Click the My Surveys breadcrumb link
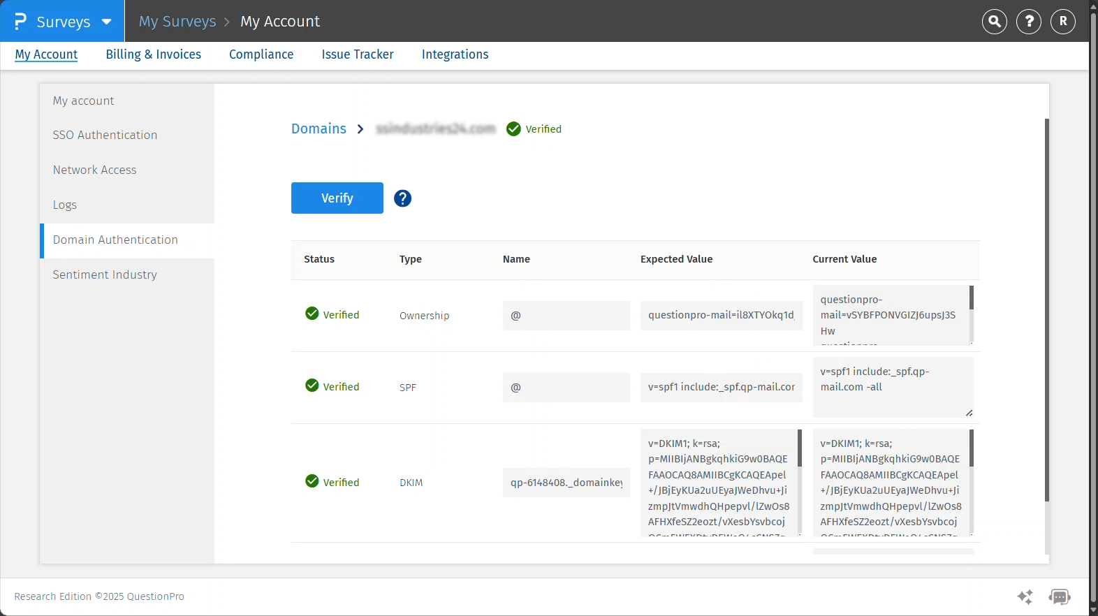1098x616 pixels. 177,22
